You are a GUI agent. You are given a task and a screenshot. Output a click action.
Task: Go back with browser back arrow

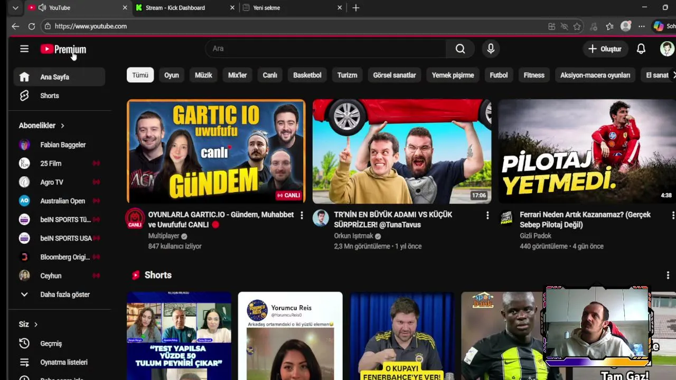[15, 26]
